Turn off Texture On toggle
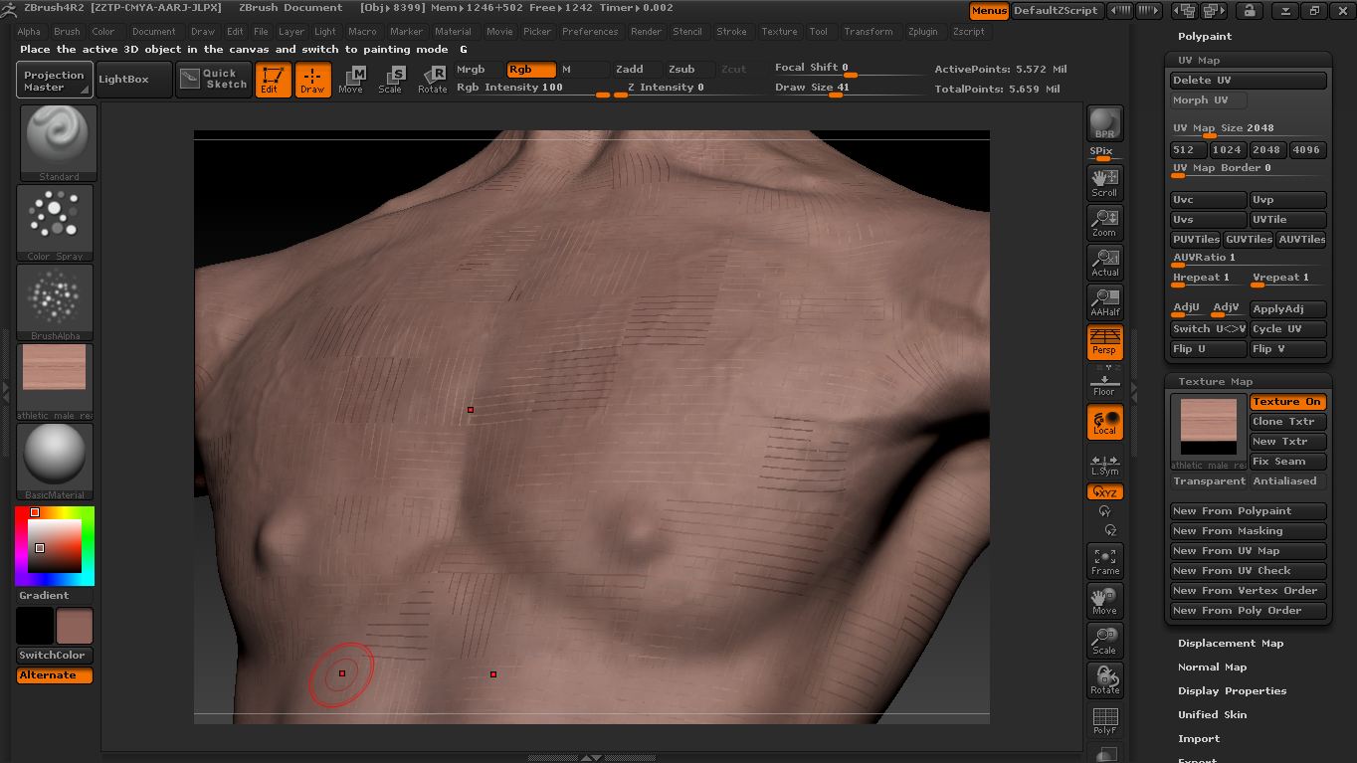 (1287, 402)
